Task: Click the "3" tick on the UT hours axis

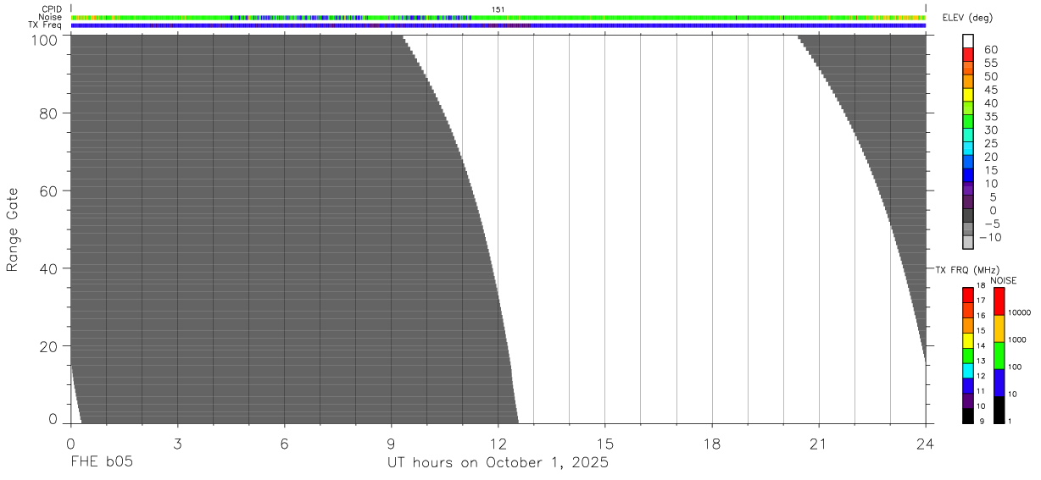Action: click(x=177, y=443)
